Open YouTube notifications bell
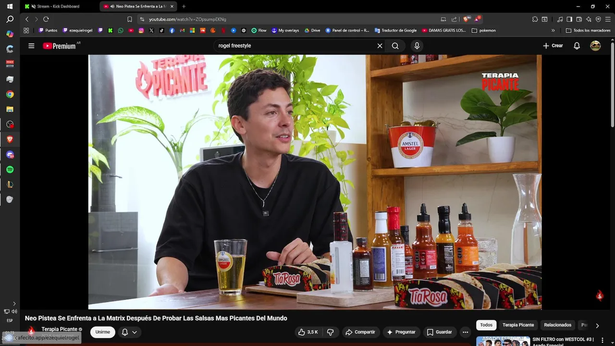 [577, 46]
